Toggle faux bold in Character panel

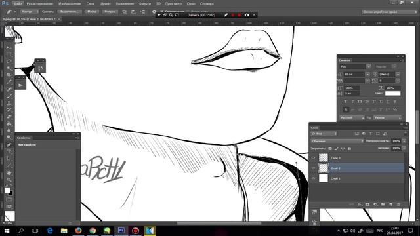[346, 102]
